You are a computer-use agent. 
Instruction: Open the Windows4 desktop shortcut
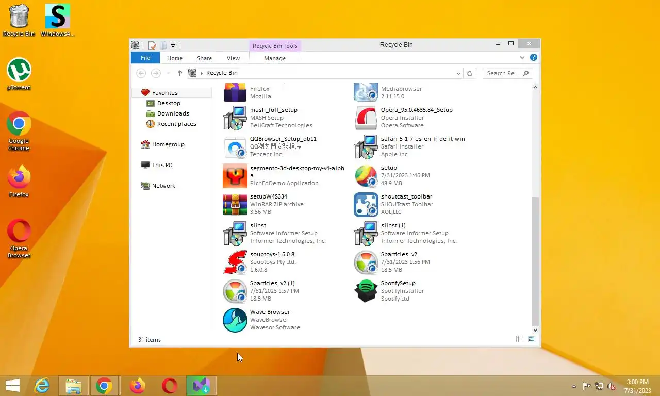[57, 21]
